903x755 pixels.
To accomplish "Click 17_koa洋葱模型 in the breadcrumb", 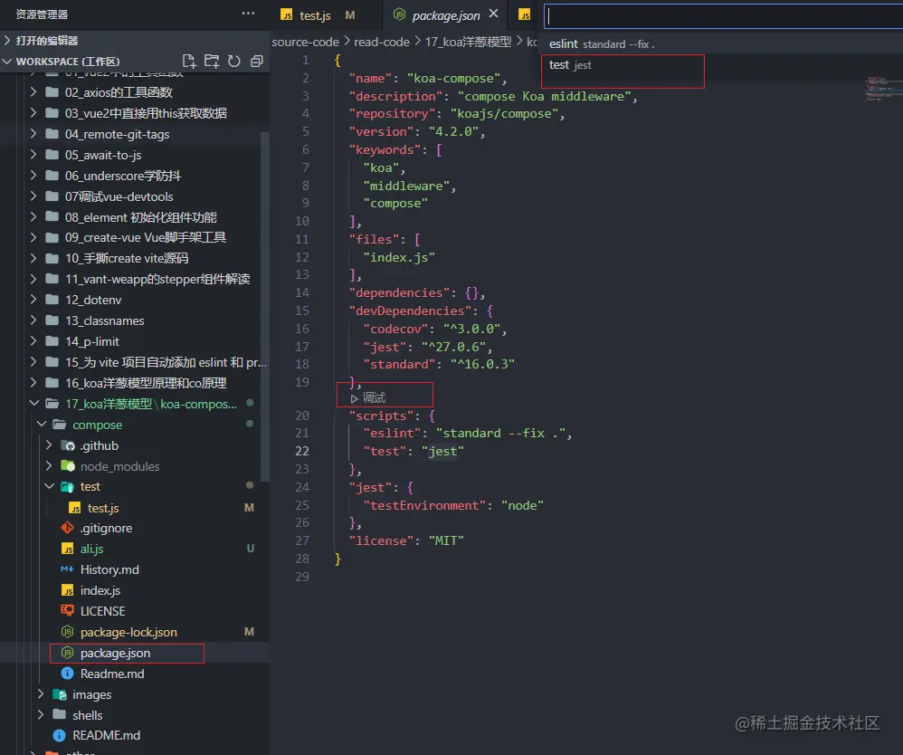I will pyautogui.click(x=468, y=42).
